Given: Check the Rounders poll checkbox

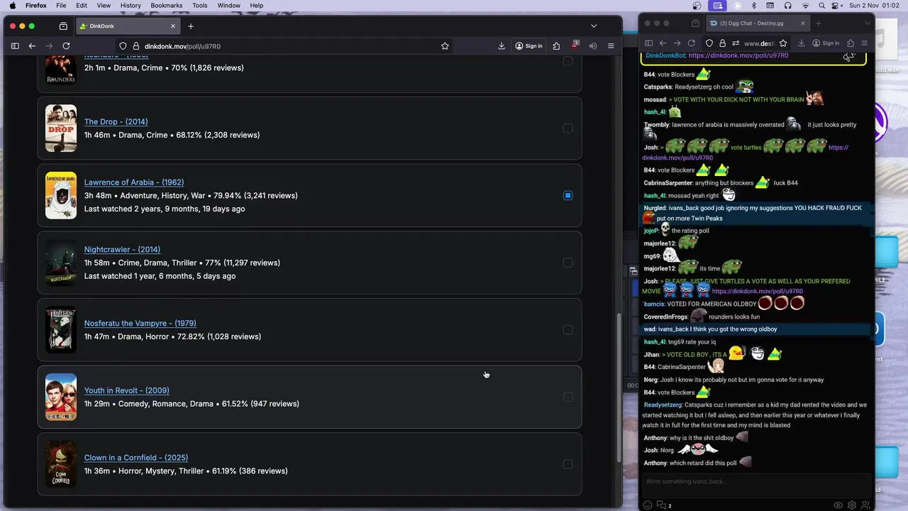Looking at the screenshot, I should tap(567, 61).
